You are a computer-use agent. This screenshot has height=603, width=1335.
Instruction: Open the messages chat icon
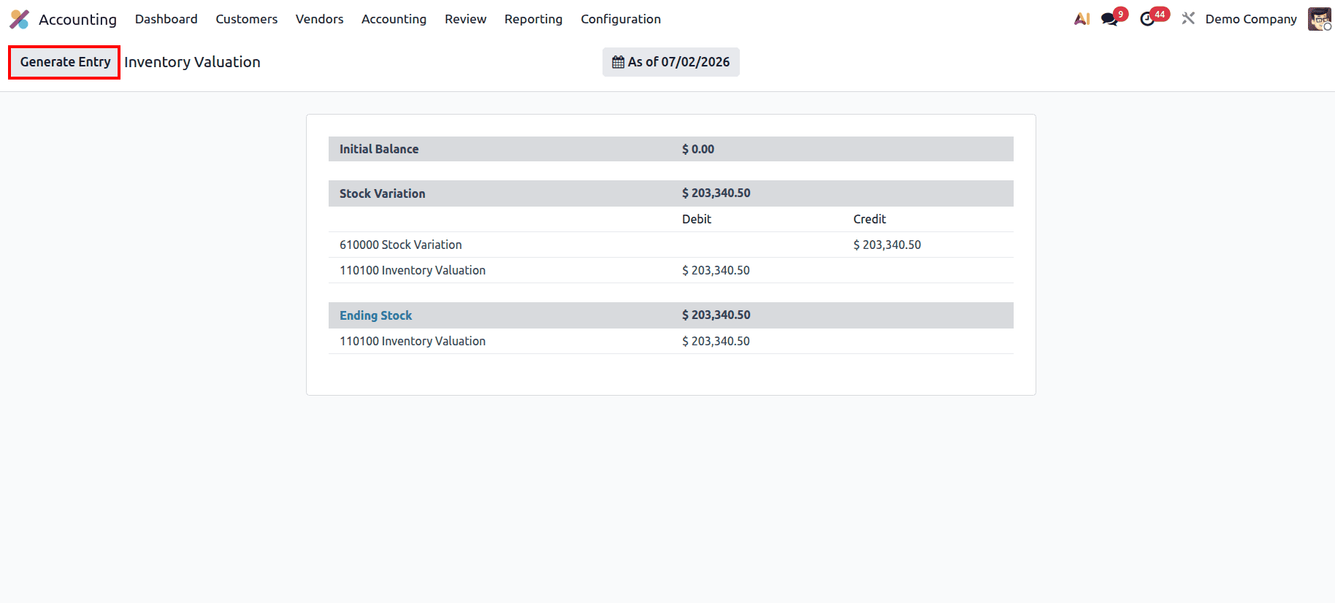click(x=1109, y=19)
